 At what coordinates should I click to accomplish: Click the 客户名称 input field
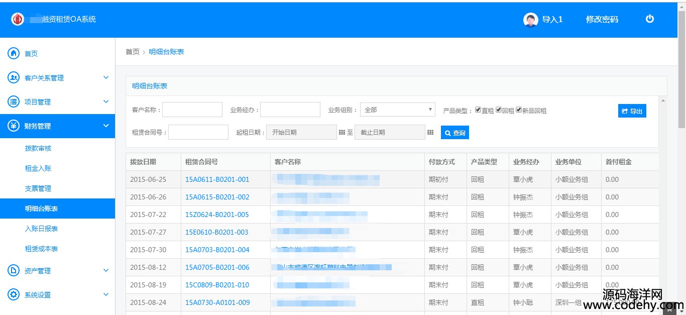pos(192,110)
